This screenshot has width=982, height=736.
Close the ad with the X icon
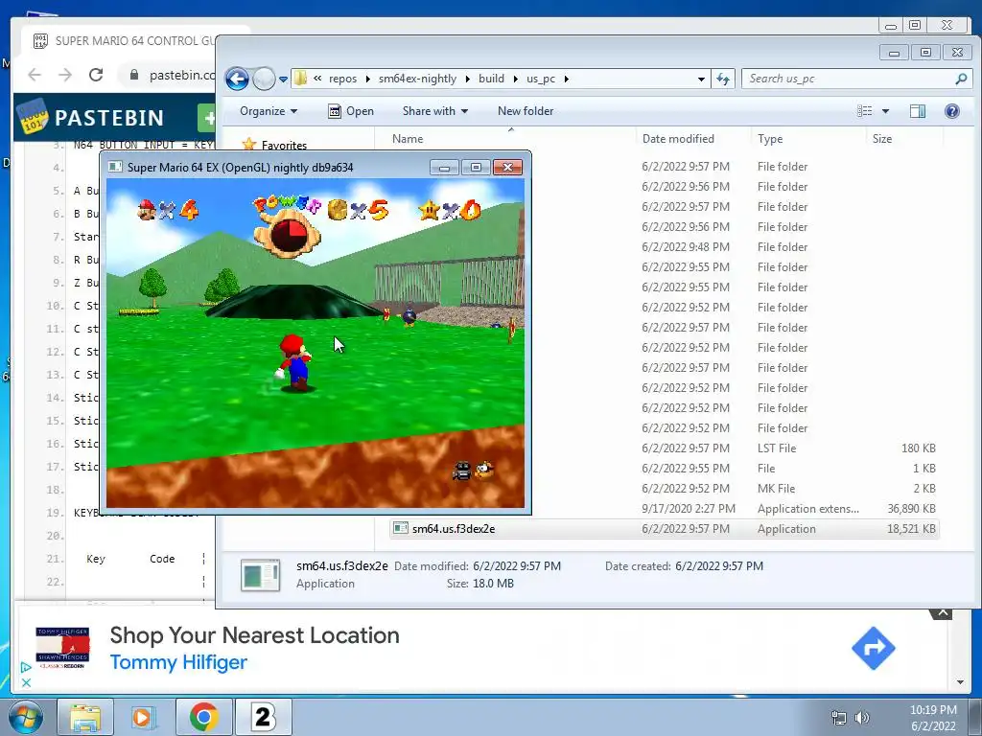tap(26, 682)
